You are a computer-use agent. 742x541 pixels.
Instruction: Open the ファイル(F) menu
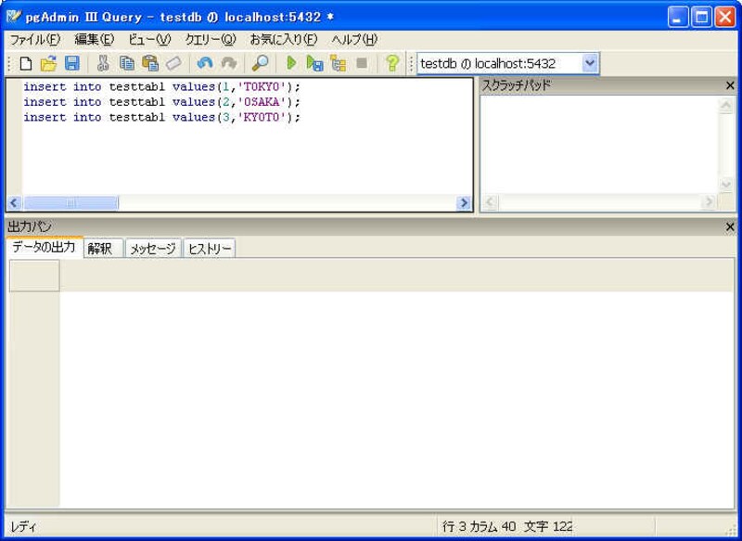point(34,40)
